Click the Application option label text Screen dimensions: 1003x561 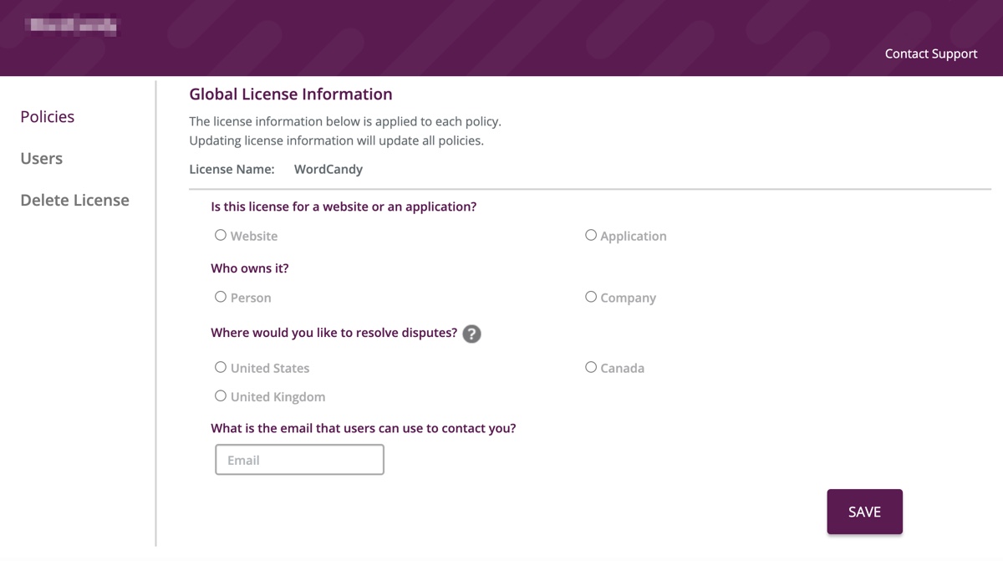coord(634,236)
